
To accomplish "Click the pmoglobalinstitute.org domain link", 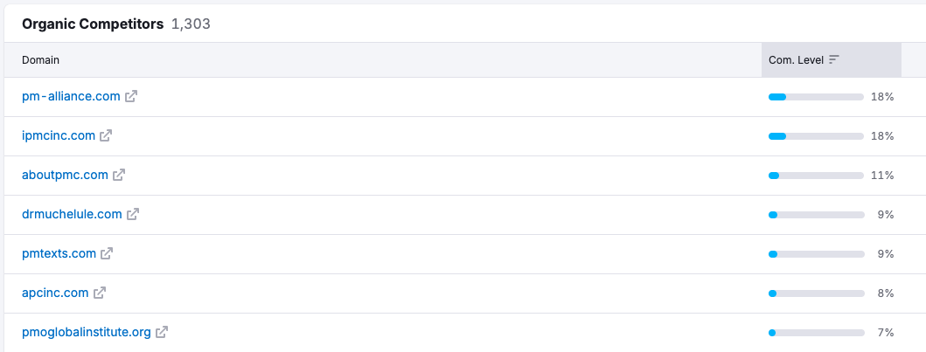I will point(87,332).
